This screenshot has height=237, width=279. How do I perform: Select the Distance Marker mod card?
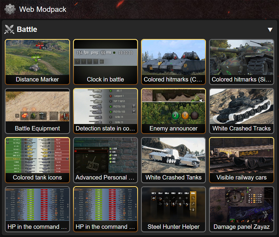coord(38,62)
